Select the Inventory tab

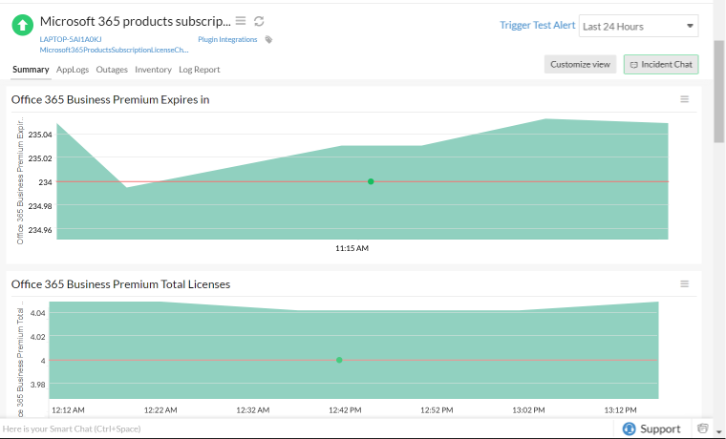(153, 70)
